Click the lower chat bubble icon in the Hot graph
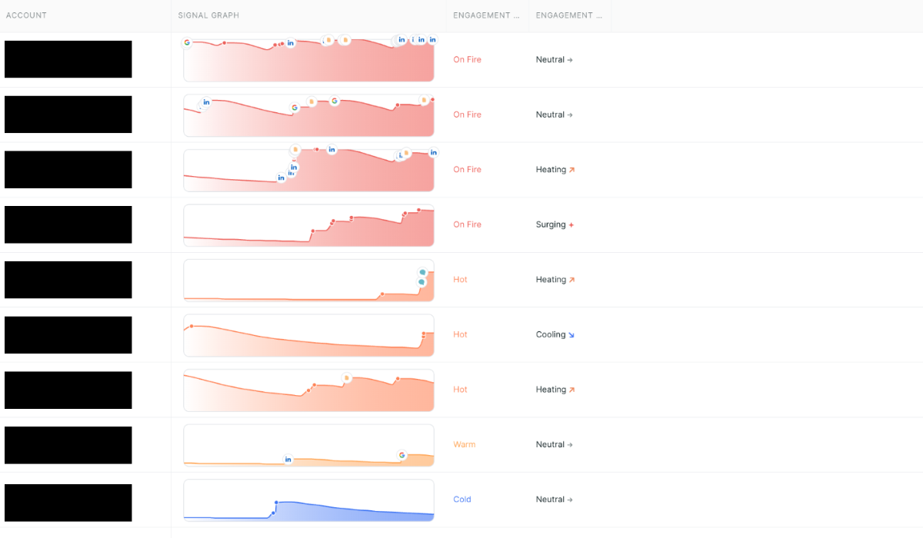 point(422,282)
